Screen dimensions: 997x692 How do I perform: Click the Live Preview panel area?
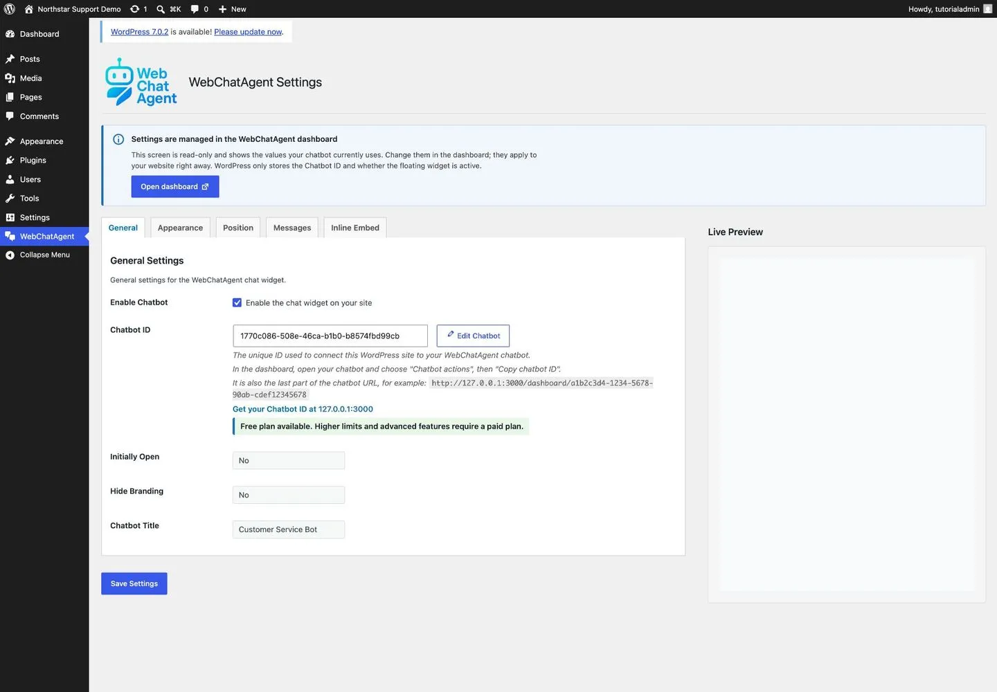(x=847, y=424)
